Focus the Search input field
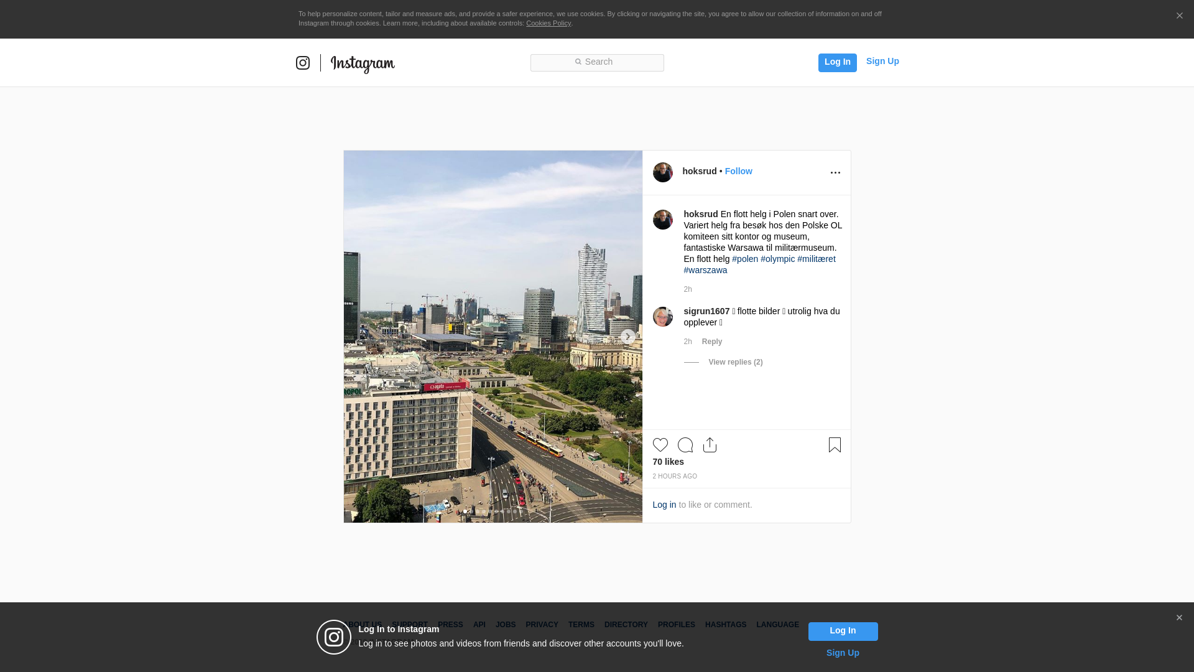1194x672 pixels. pyautogui.click(x=597, y=62)
